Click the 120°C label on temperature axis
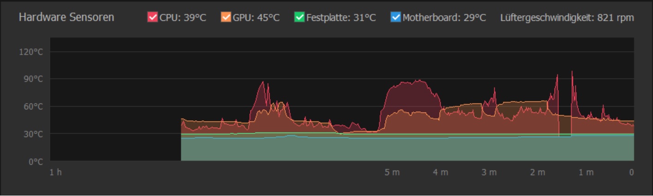 pyautogui.click(x=31, y=52)
